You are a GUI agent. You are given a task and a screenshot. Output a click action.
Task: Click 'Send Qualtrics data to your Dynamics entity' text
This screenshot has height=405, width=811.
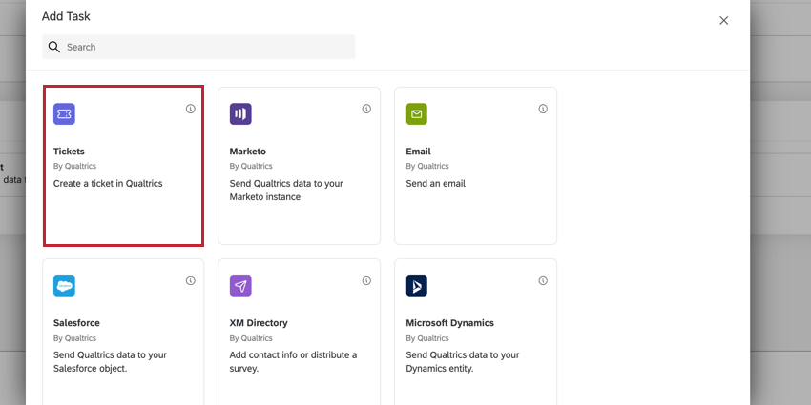tap(463, 362)
